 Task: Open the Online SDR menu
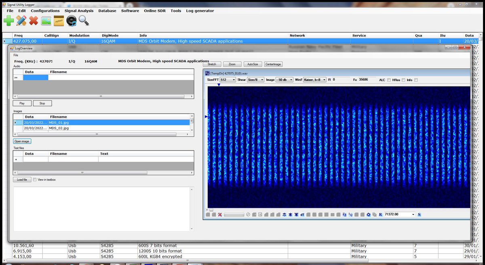pos(155,11)
